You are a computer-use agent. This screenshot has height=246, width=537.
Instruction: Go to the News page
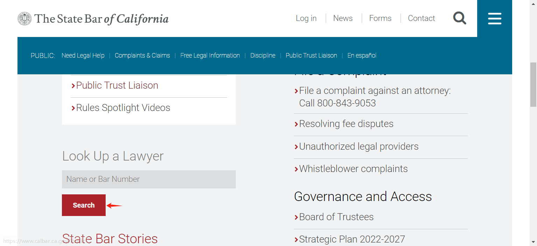(x=343, y=18)
